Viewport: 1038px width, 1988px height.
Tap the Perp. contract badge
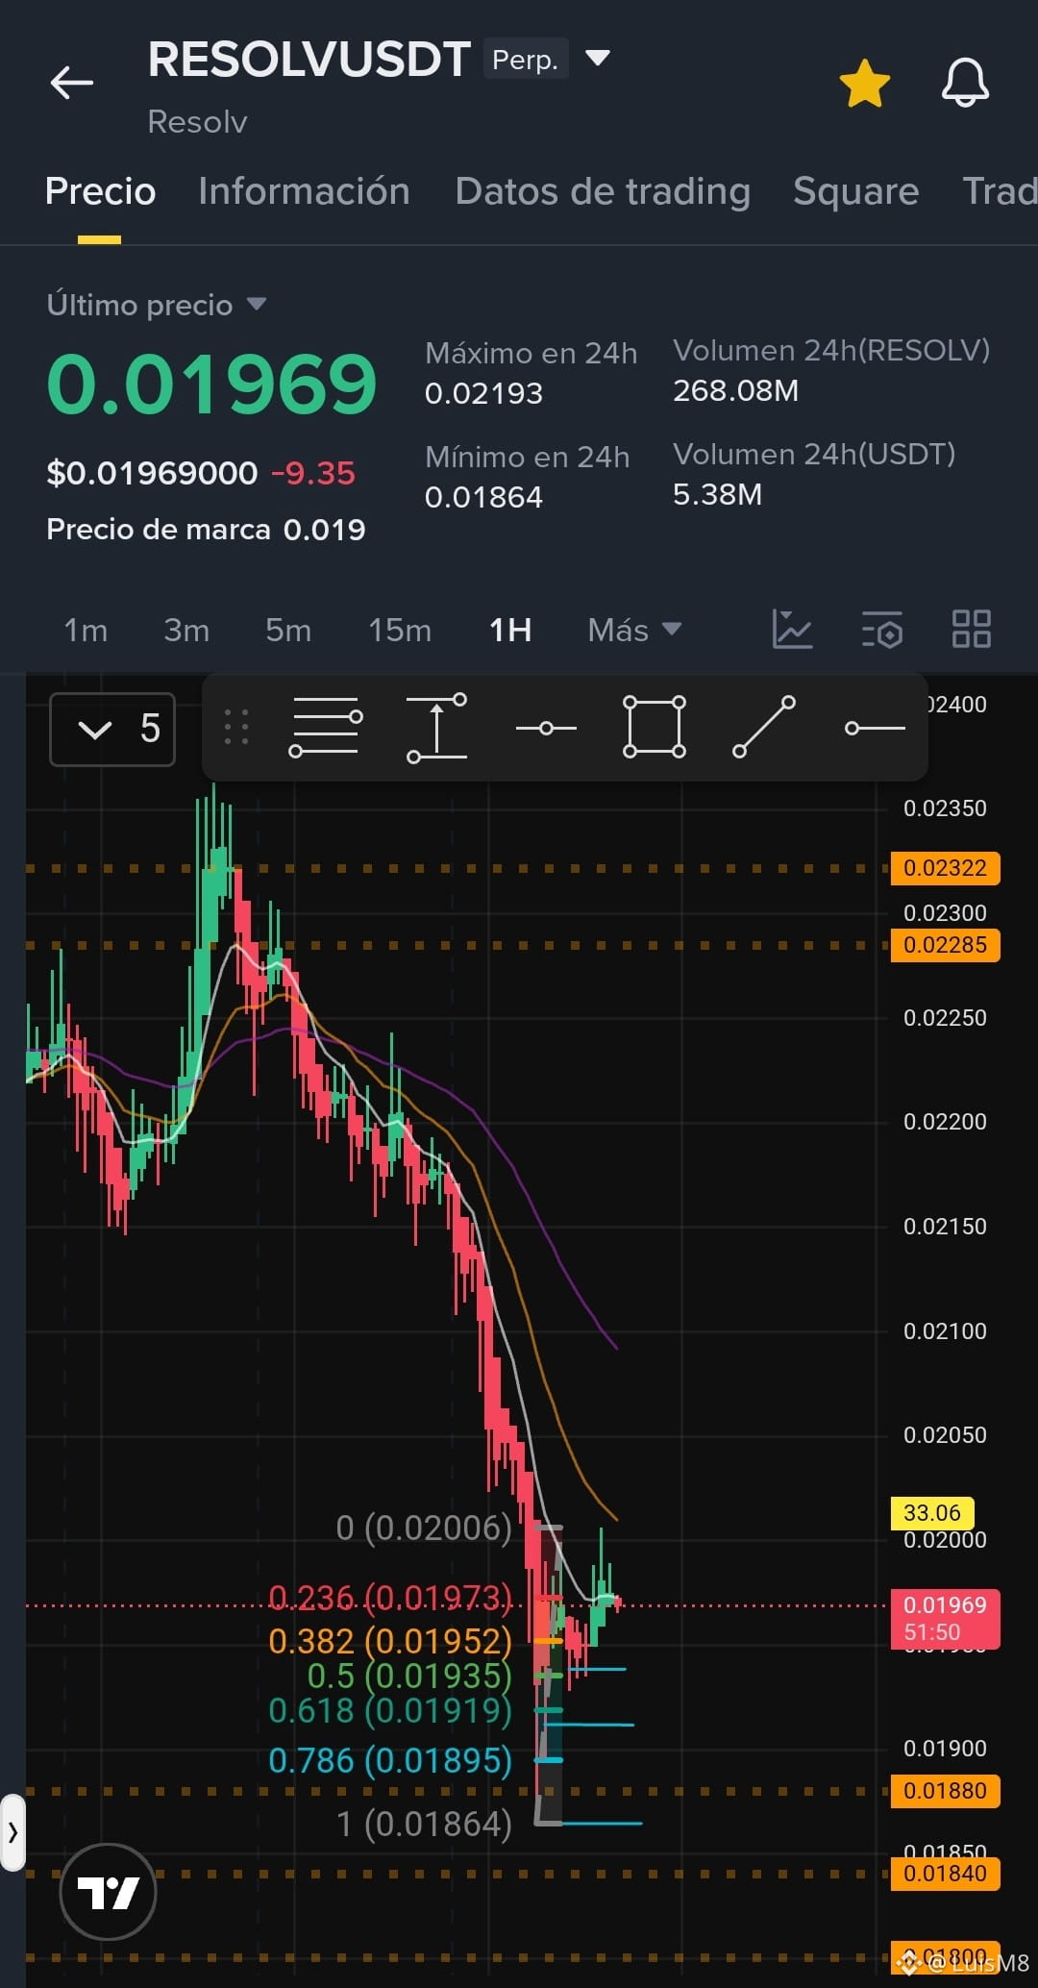click(525, 60)
